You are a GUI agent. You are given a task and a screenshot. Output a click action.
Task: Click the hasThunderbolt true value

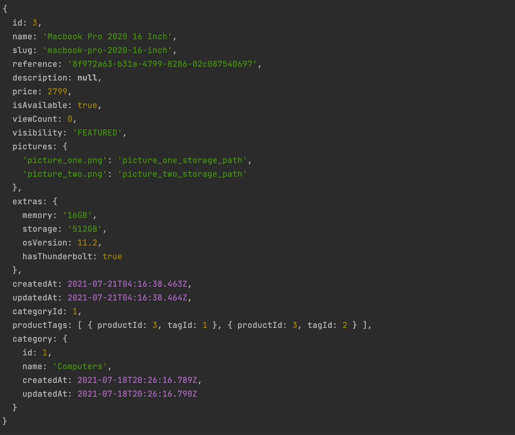112,256
